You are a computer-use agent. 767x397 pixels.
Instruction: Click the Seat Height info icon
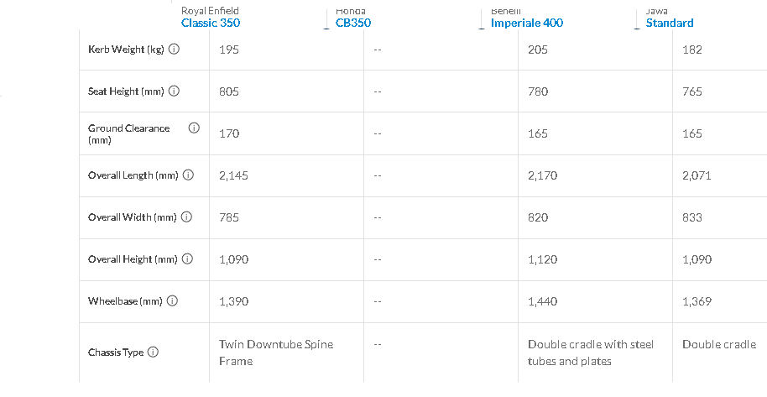174,91
